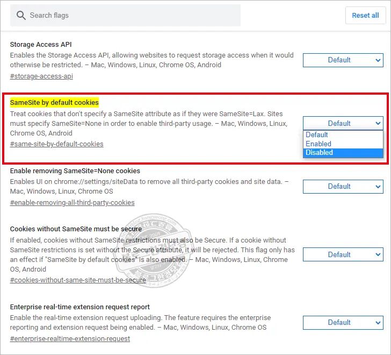Collapse the SameSite by default cookies dropdown
The width and height of the screenshot is (391, 355).
(343, 123)
